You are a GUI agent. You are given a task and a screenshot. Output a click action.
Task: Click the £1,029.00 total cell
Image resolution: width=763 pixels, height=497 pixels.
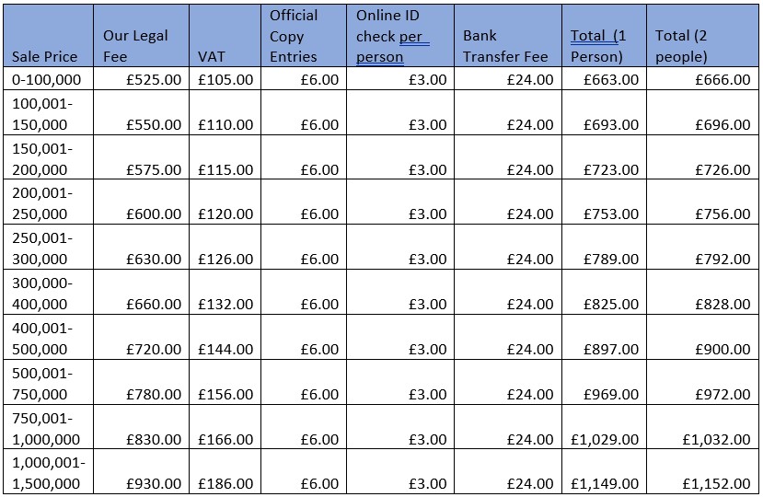click(605, 427)
